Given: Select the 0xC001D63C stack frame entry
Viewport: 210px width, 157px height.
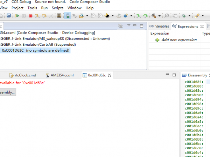Looking at the screenshot, I should point(35,51).
